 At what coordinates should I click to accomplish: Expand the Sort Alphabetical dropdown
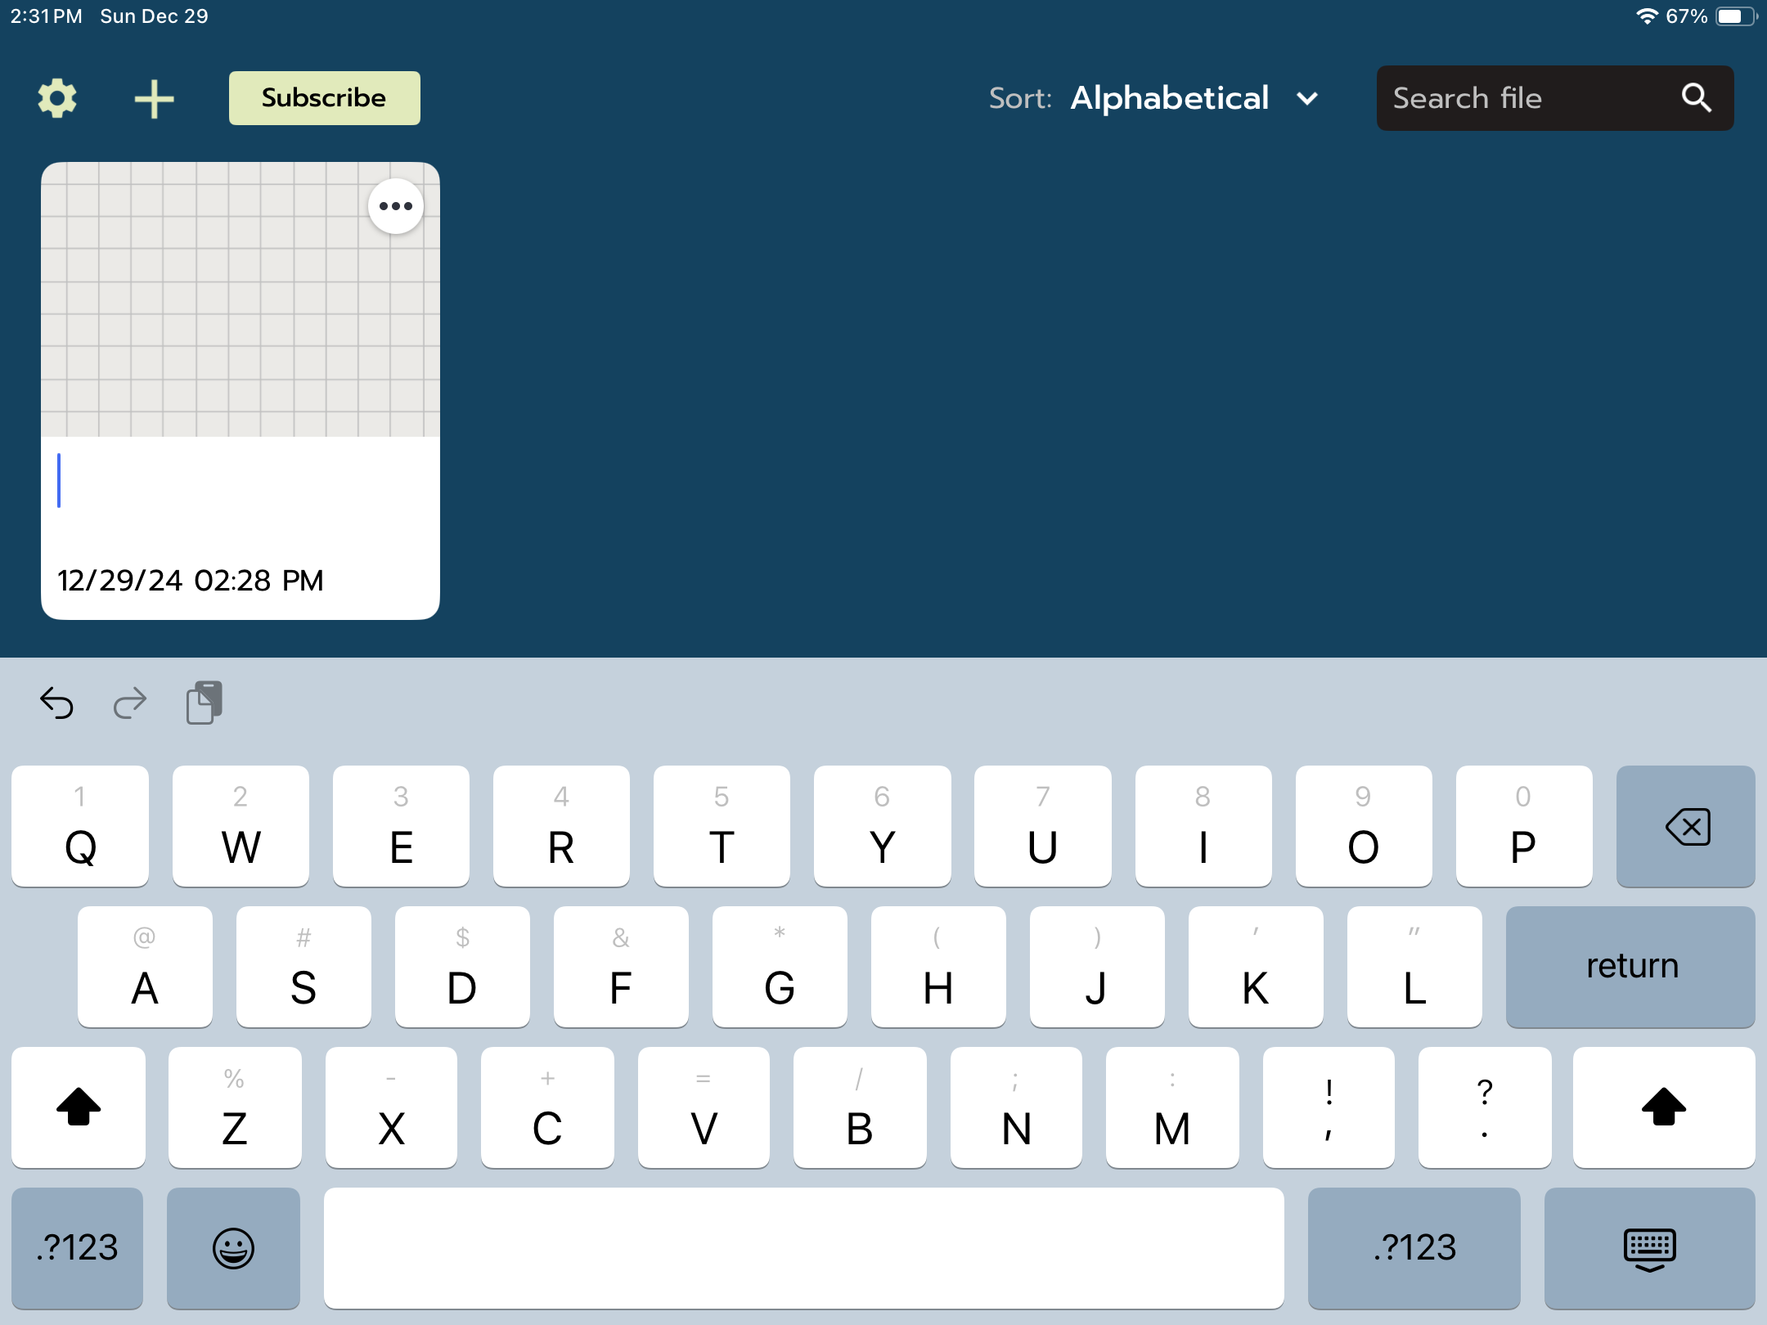pos(1169,98)
